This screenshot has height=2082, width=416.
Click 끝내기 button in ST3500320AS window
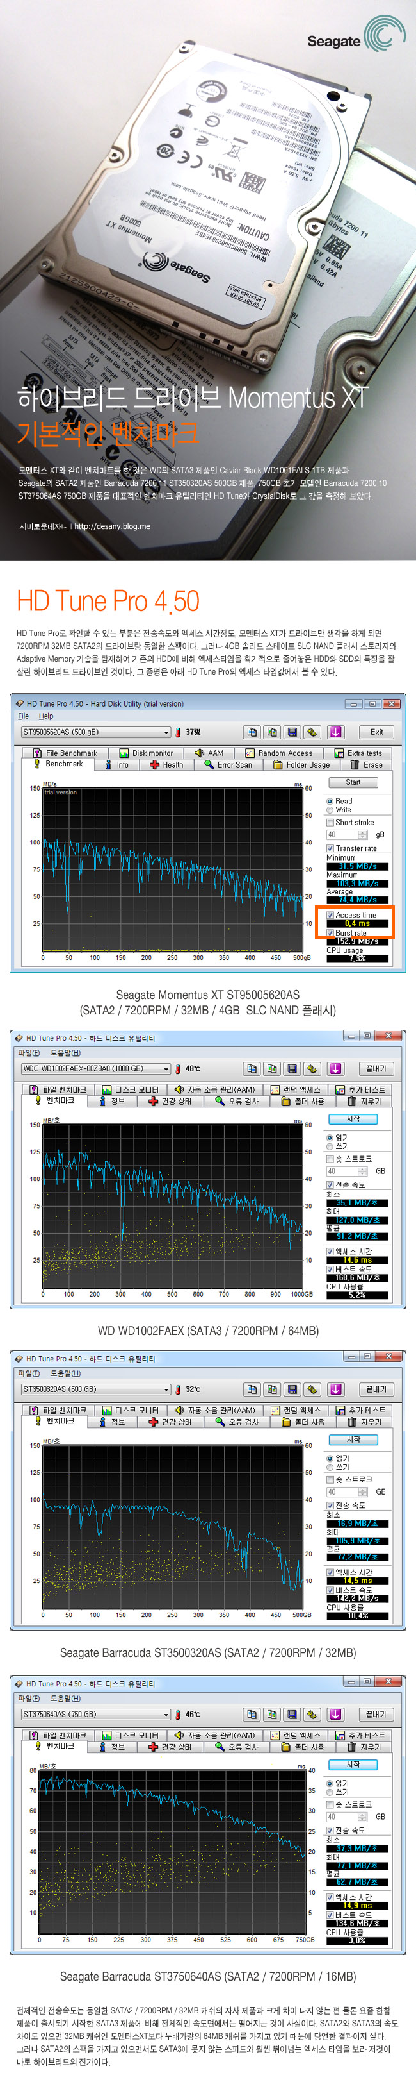click(x=376, y=1389)
